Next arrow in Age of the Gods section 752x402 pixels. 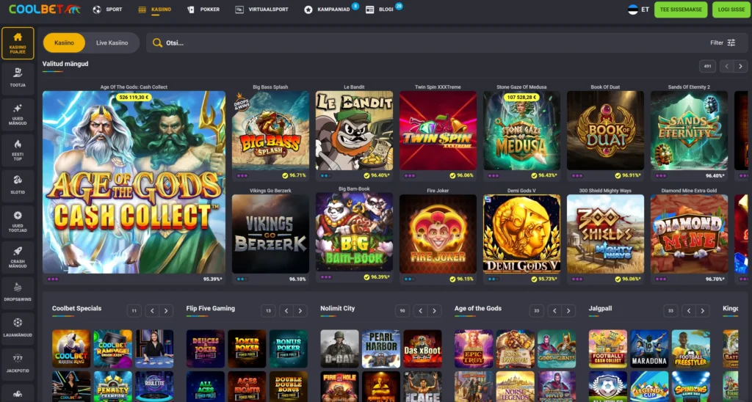click(568, 311)
